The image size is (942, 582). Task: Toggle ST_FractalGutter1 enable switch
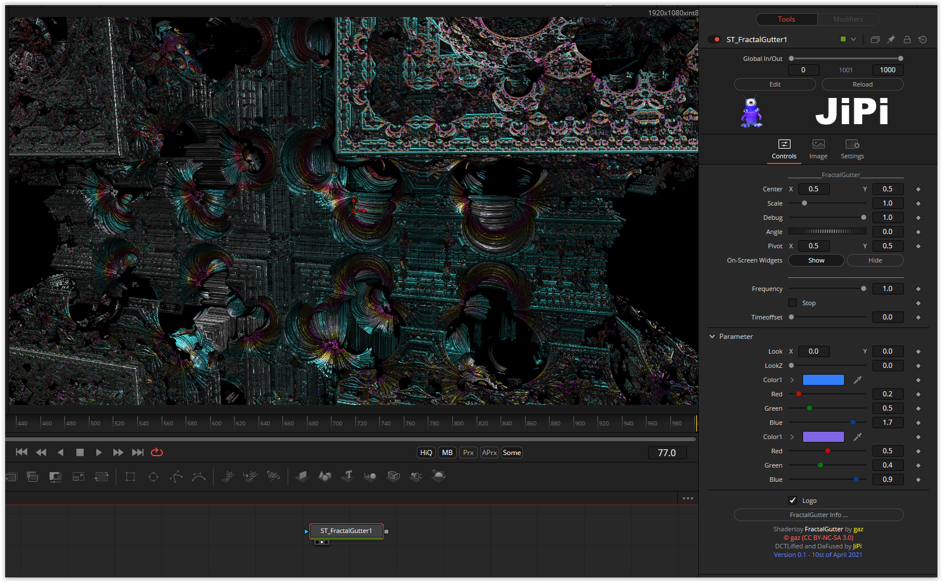(714, 39)
